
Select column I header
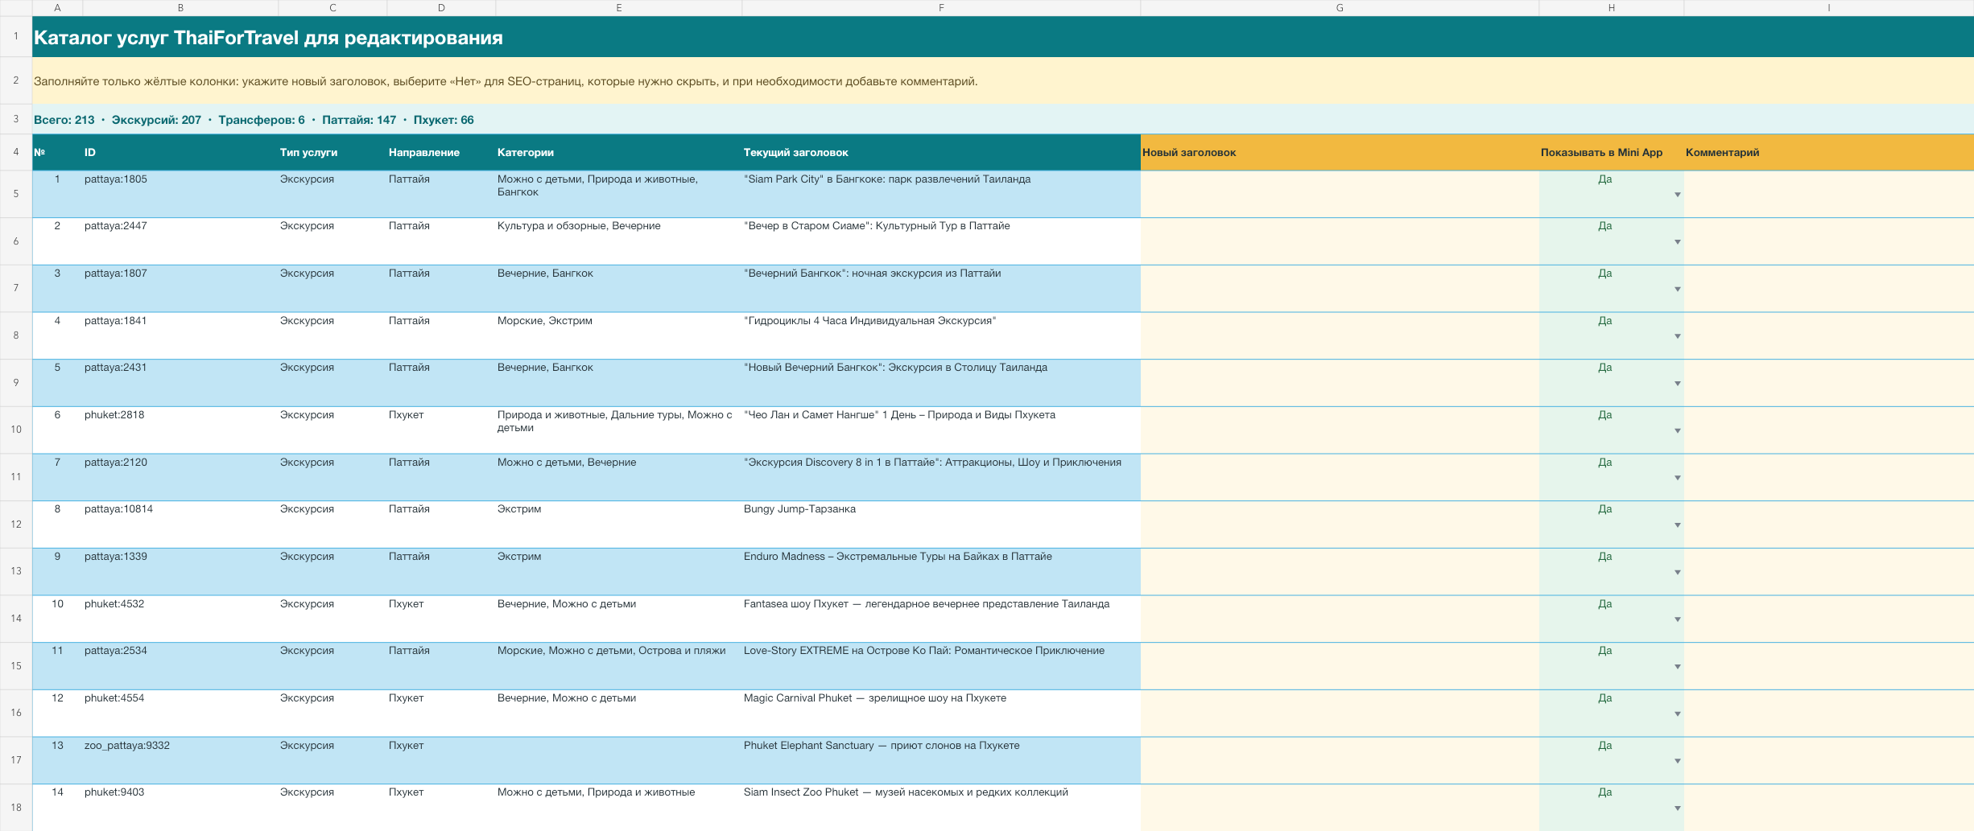(x=1828, y=8)
